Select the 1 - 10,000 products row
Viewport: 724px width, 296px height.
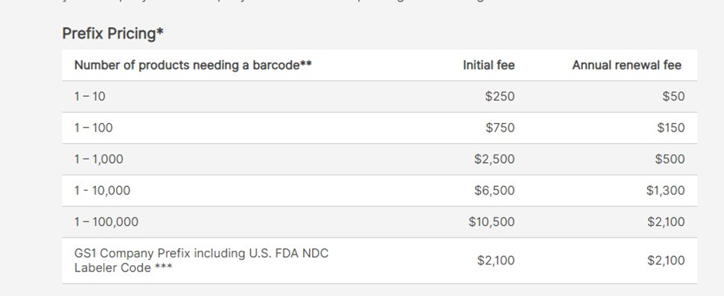pos(380,191)
